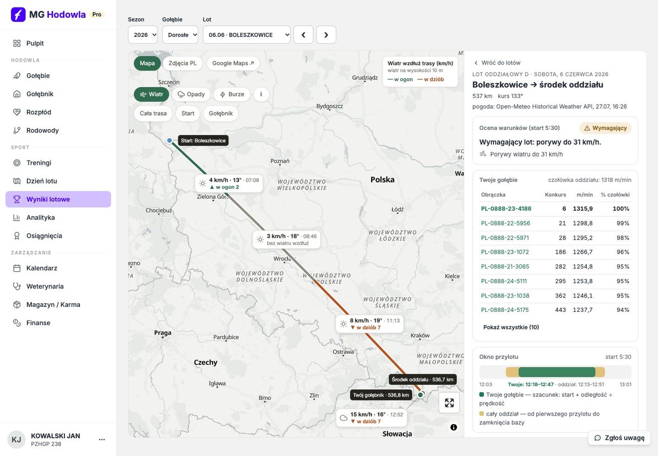
Task: Center map on Gołębnik
Action: (221, 113)
